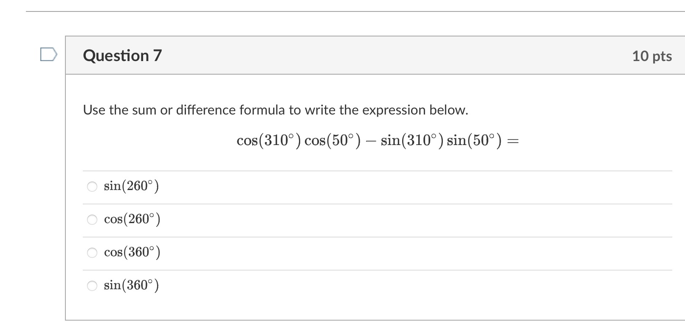
Task: Click the 10 pts label
Action: (x=651, y=55)
